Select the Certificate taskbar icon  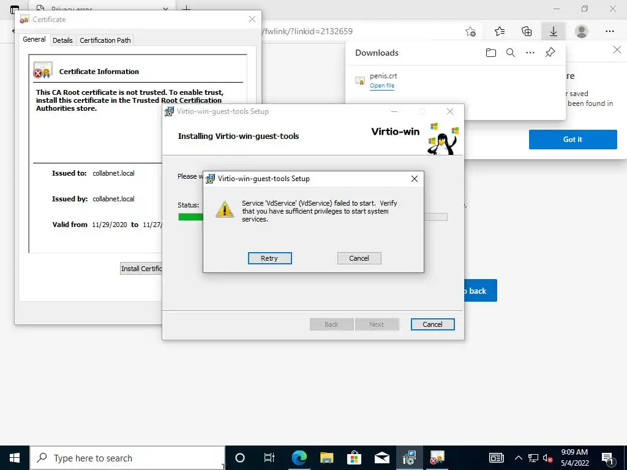tap(437, 458)
